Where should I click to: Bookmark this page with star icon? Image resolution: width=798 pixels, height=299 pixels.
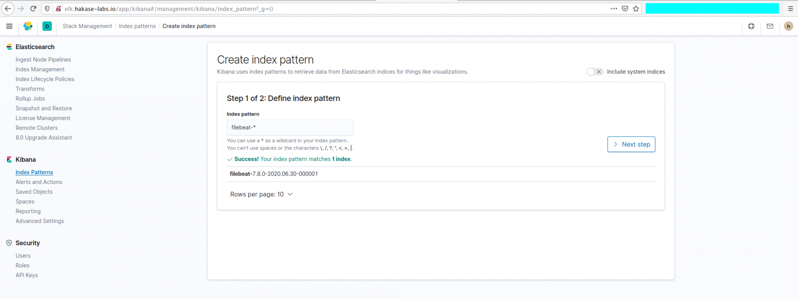coord(636,9)
